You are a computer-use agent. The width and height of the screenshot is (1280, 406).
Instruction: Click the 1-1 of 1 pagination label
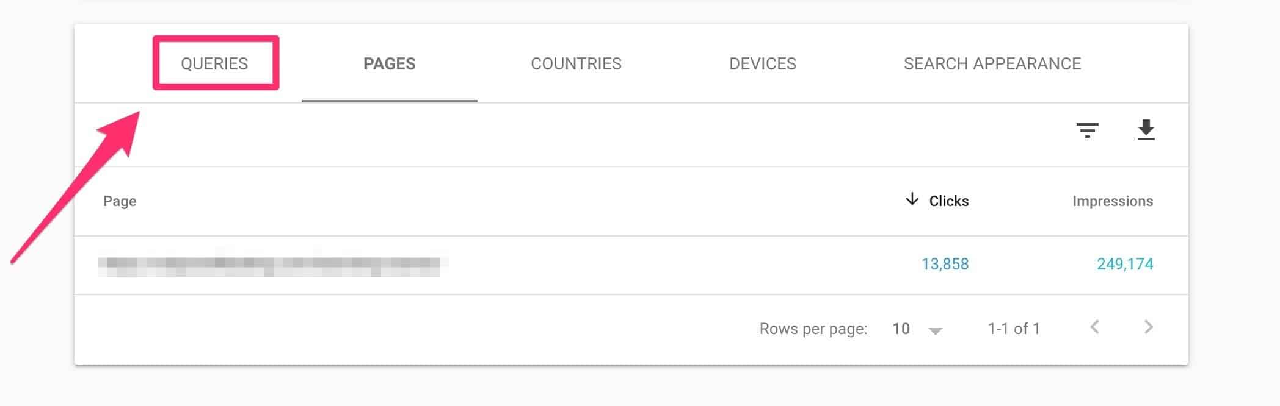tap(1013, 329)
